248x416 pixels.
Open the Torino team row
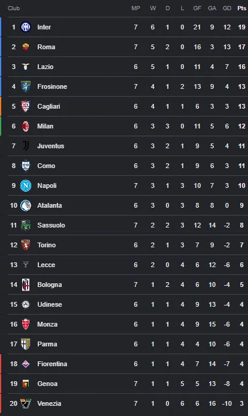point(128,245)
